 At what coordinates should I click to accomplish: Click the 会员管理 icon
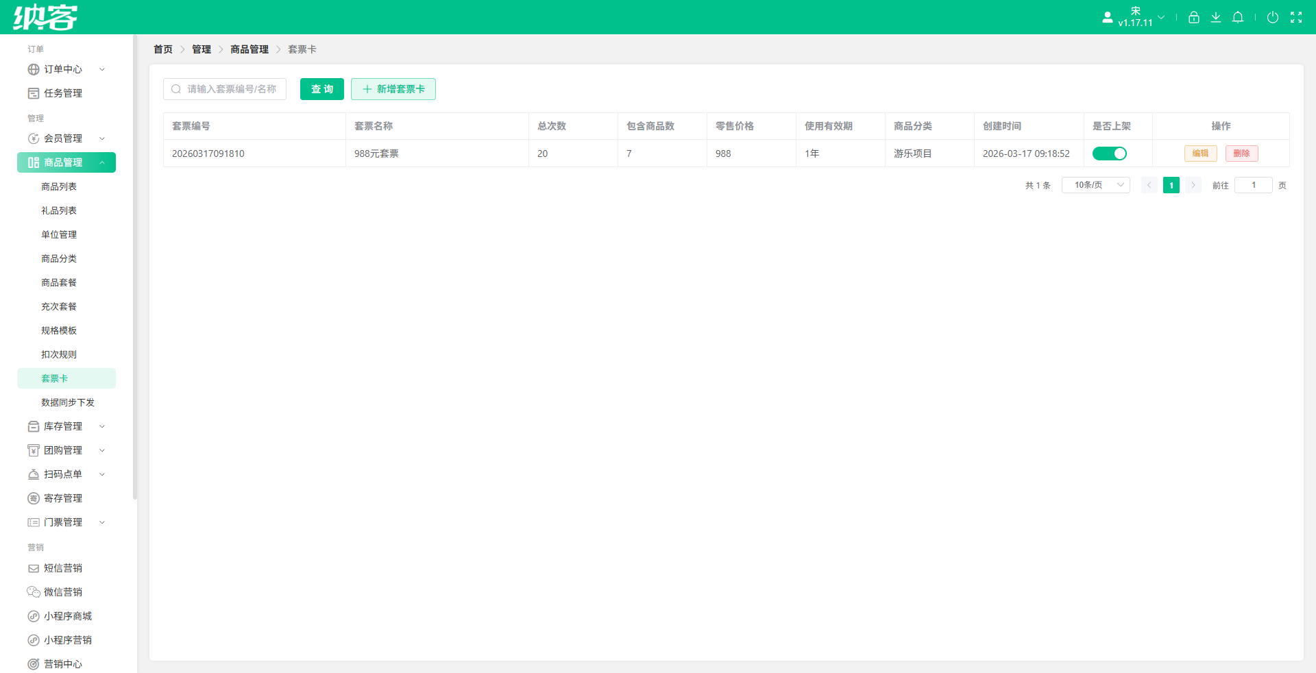point(34,138)
